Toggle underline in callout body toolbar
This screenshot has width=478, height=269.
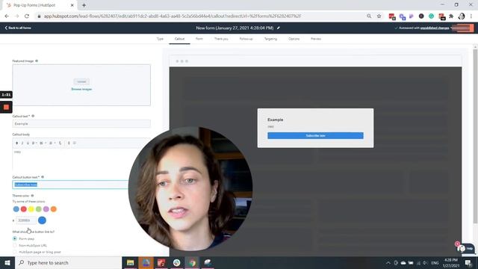click(x=28, y=143)
